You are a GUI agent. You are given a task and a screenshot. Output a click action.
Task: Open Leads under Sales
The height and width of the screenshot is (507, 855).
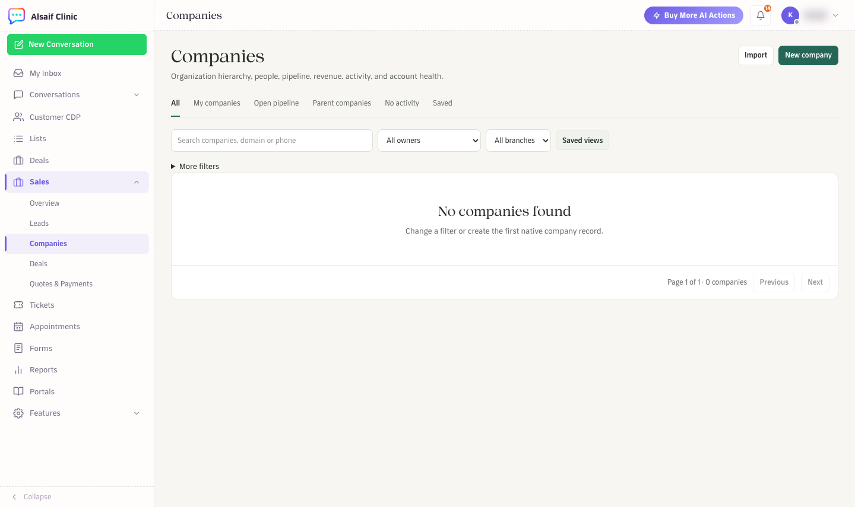39,224
